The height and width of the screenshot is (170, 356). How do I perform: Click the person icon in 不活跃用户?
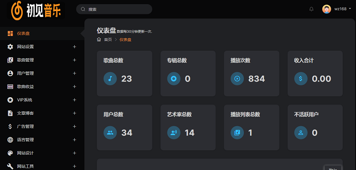(301, 133)
